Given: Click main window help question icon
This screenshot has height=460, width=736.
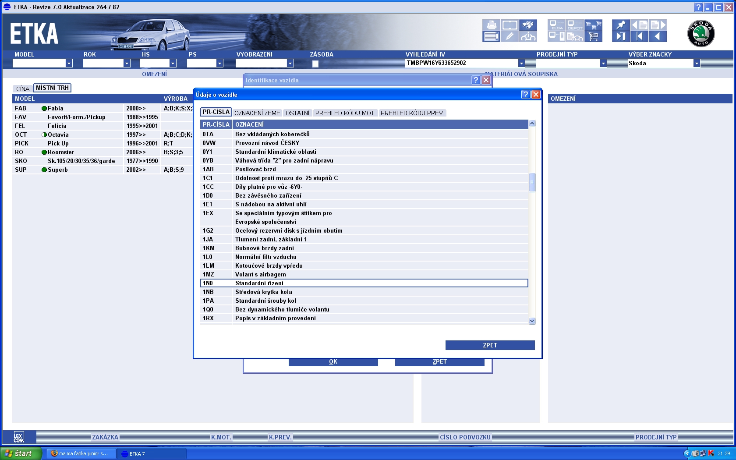Looking at the screenshot, I should pyautogui.click(x=698, y=7).
